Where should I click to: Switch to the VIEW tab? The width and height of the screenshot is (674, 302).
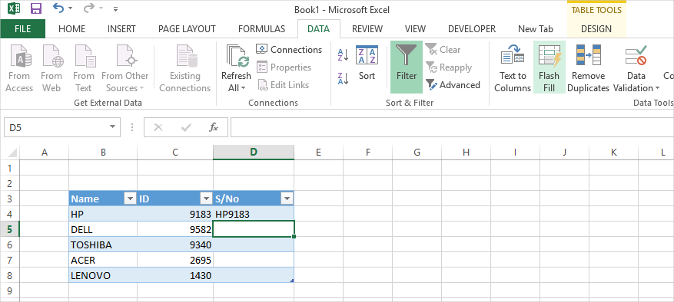tap(415, 28)
